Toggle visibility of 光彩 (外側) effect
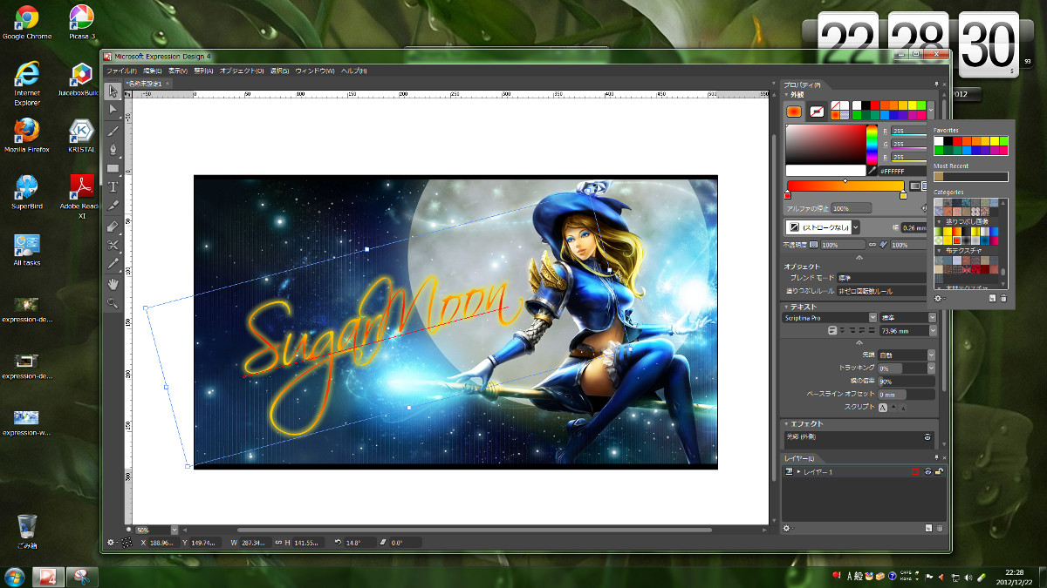This screenshot has height=588, width=1047. (927, 436)
